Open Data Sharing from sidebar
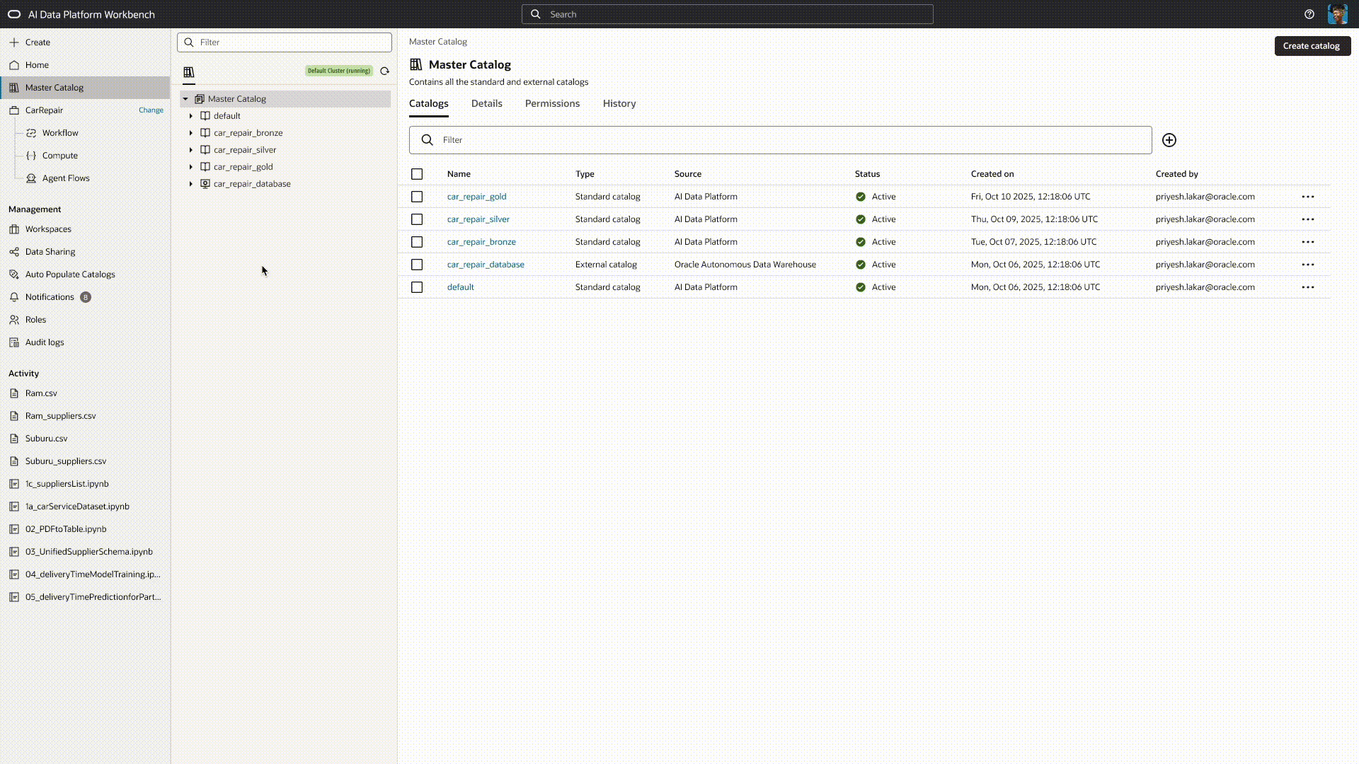Image resolution: width=1359 pixels, height=764 pixels. pyautogui.click(x=50, y=252)
